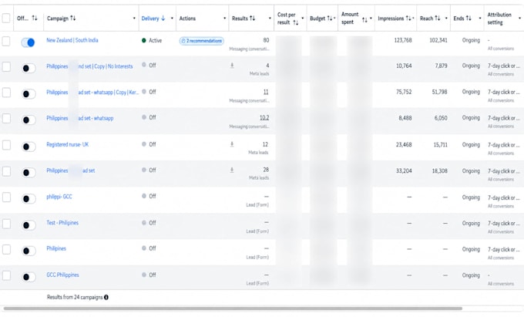Open Philippines ad set - whatsapp campaign
This screenshot has height=317, width=524.
tap(80, 118)
